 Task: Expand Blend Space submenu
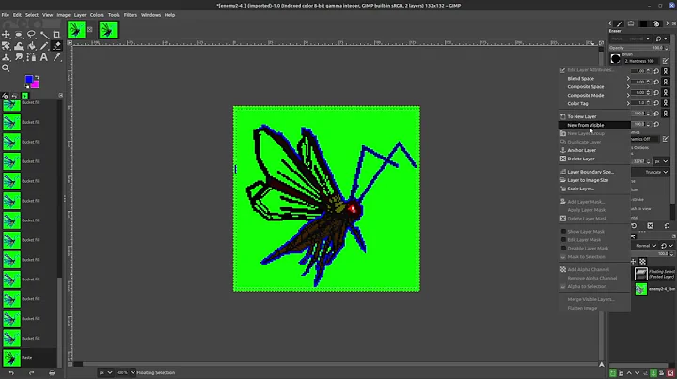(x=594, y=79)
